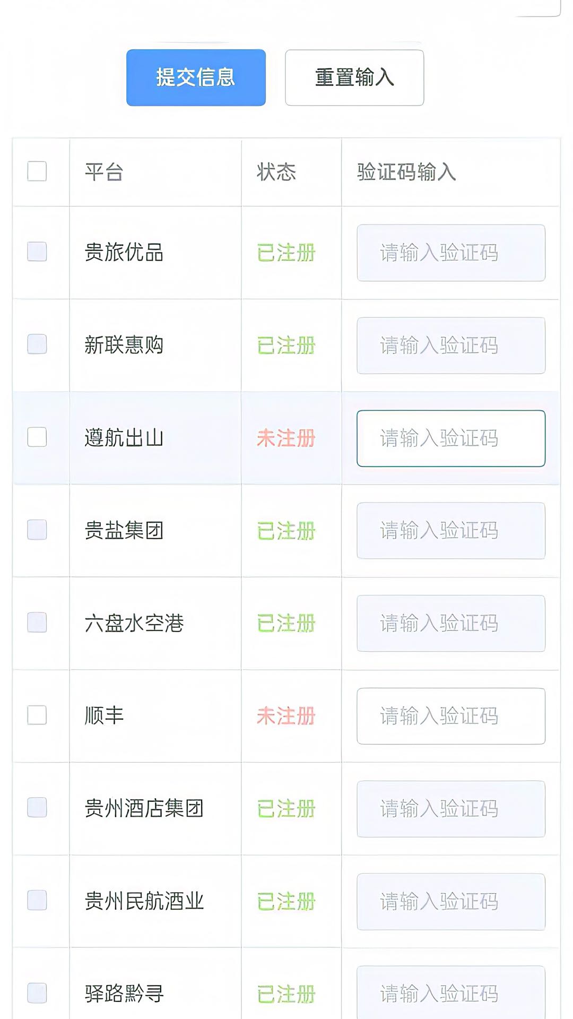Viewport: 573px width, 1019px height.
Task: Check the box for 贵旅优品 row
Action: (x=37, y=252)
